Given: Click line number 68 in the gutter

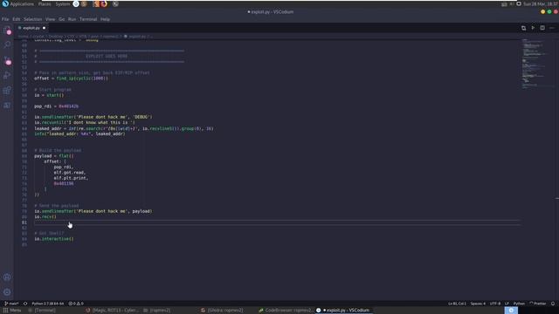Looking at the screenshot, I should (24, 151).
